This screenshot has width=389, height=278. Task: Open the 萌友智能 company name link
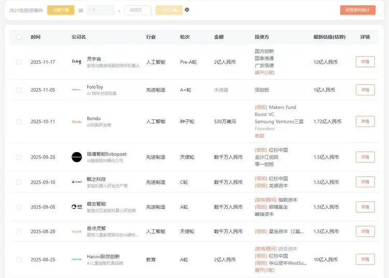coord(96,204)
